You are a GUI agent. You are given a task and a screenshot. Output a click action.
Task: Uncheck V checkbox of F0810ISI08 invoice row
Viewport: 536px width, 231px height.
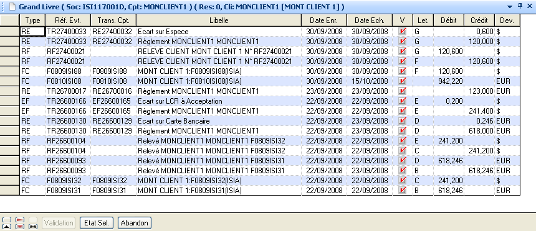403,81
